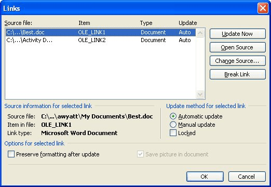
Task: Close the Links dialog window
Action: [x=263, y=8]
